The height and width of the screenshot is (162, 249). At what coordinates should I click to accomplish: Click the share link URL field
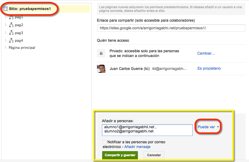click(171, 28)
